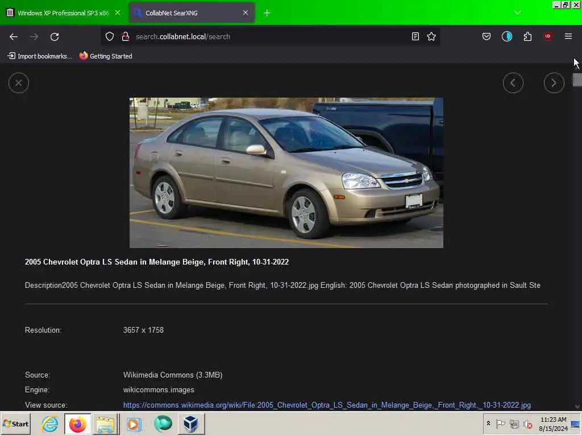This screenshot has height=436, width=582.
Task: Click the show desktop tray icon
Action: (576, 424)
